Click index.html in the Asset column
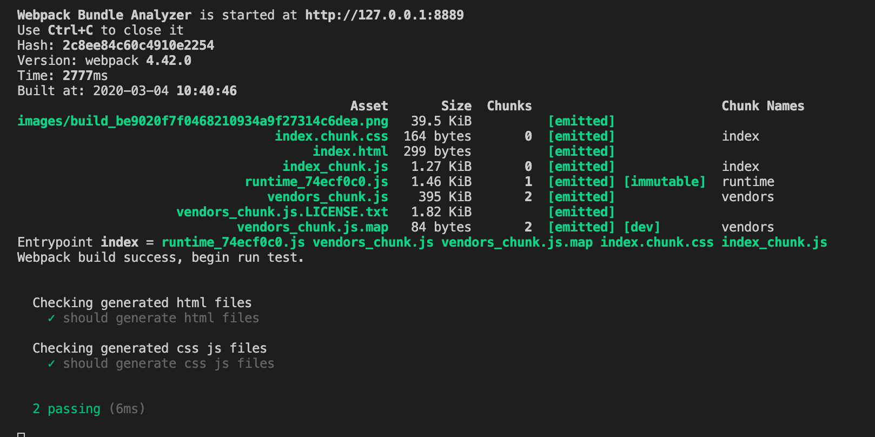The image size is (875, 437). 350,151
